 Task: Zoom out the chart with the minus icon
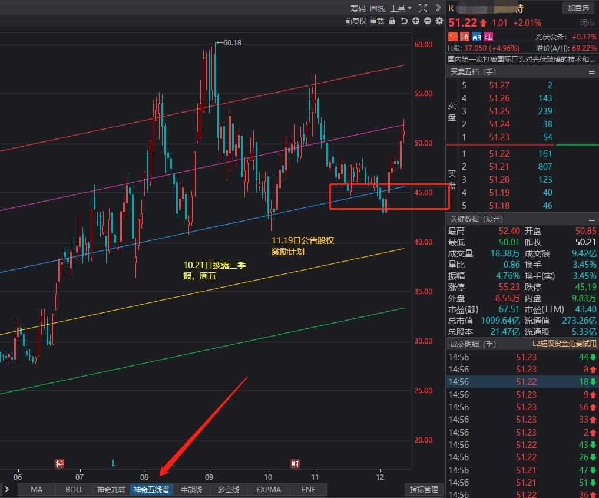(428, 21)
